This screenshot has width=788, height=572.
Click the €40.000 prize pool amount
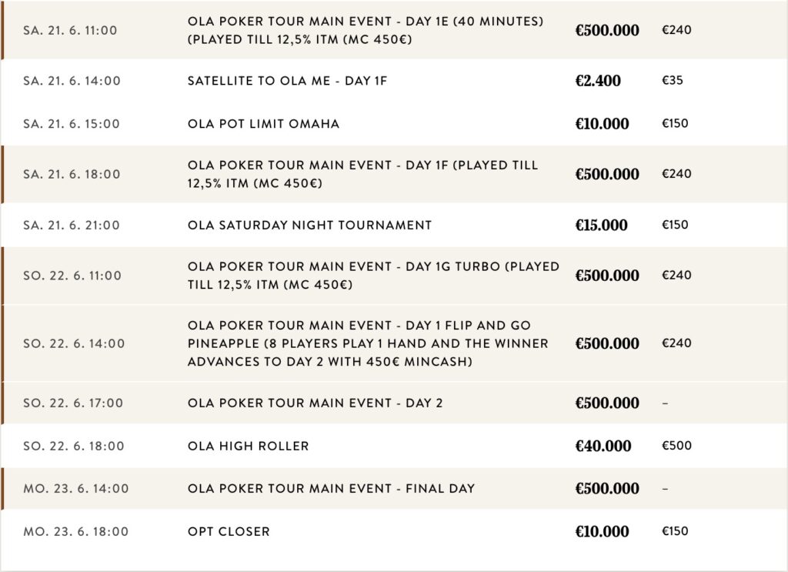[x=603, y=446]
